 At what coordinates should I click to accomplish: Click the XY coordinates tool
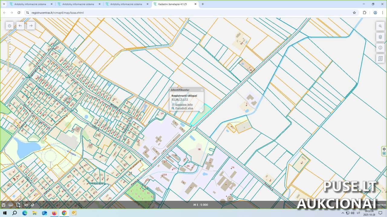[26, 205]
